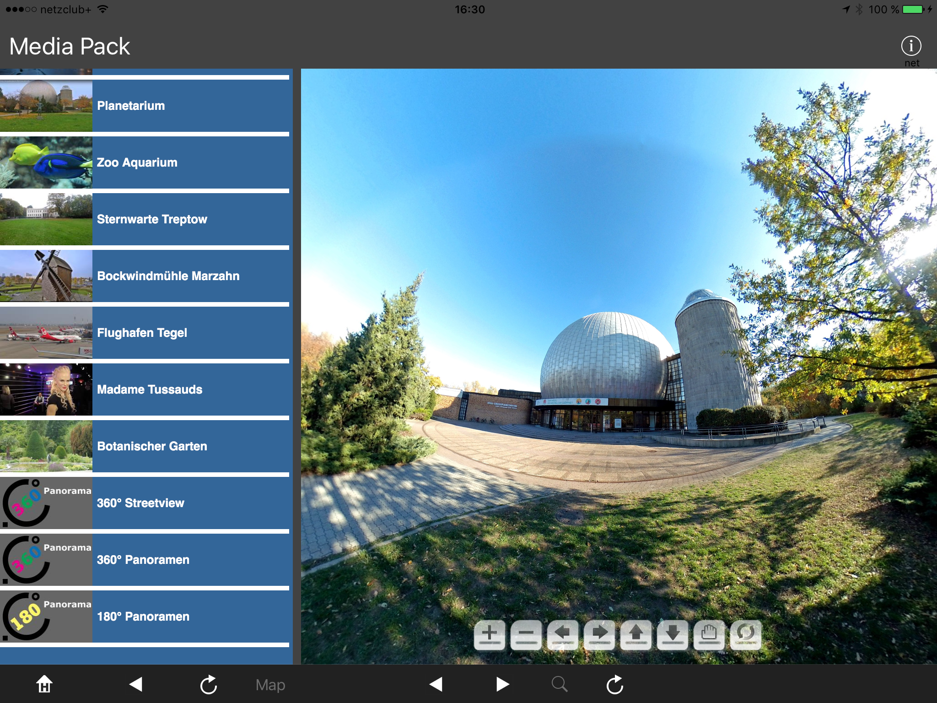937x703 pixels.
Task: Select Sternwarte Treptow from the list
Action: 145,219
